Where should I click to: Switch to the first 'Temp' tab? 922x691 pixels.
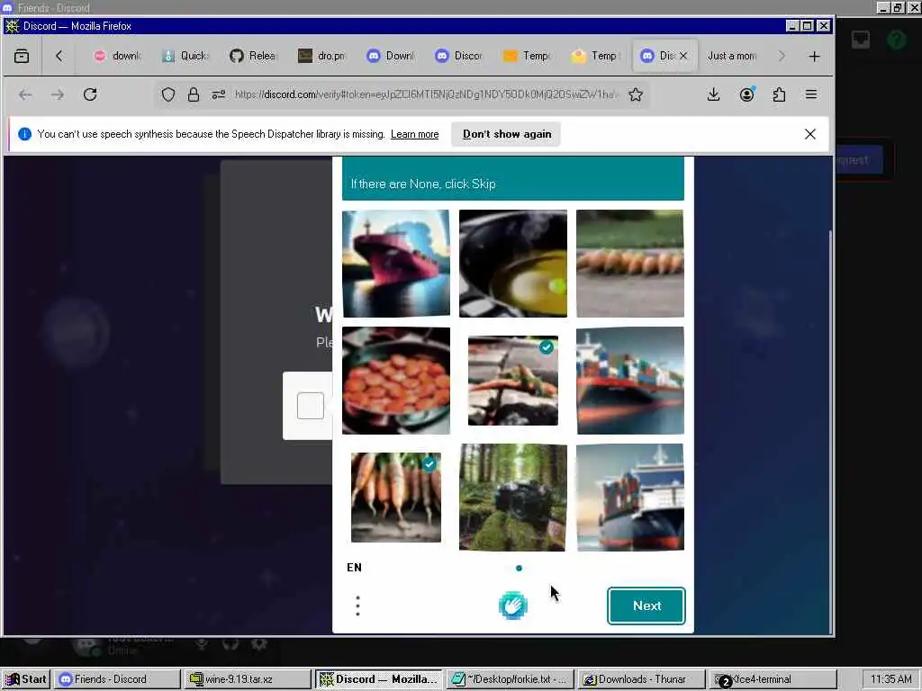click(x=528, y=56)
